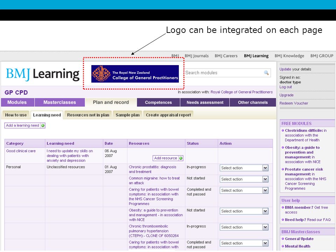Open BMJ Journals in top navigation

pyautogui.click(x=196, y=56)
